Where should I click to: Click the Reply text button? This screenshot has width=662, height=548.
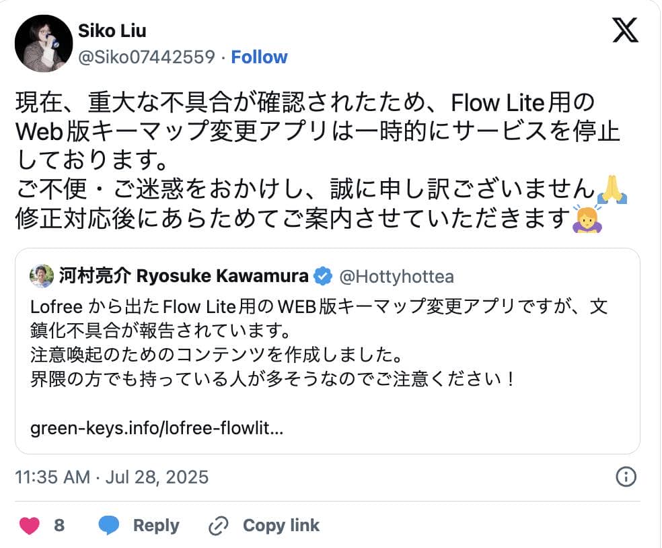156,526
